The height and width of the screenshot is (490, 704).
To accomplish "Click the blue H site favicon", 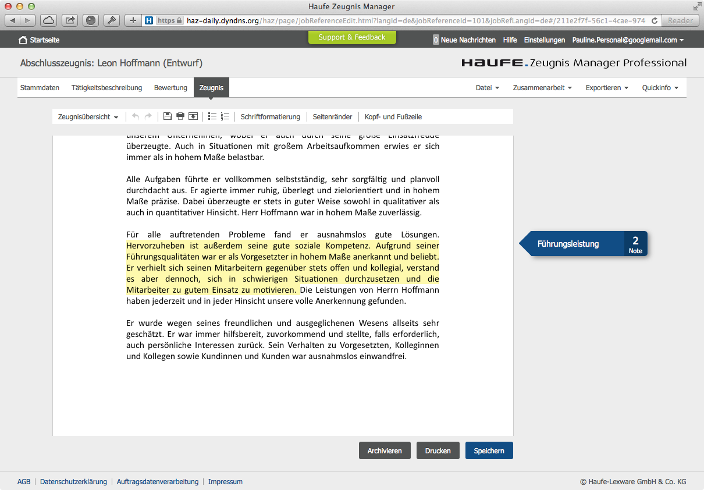I will pyautogui.click(x=149, y=20).
